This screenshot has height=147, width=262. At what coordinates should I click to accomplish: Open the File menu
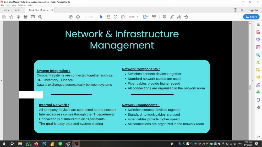[x=3, y=5]
